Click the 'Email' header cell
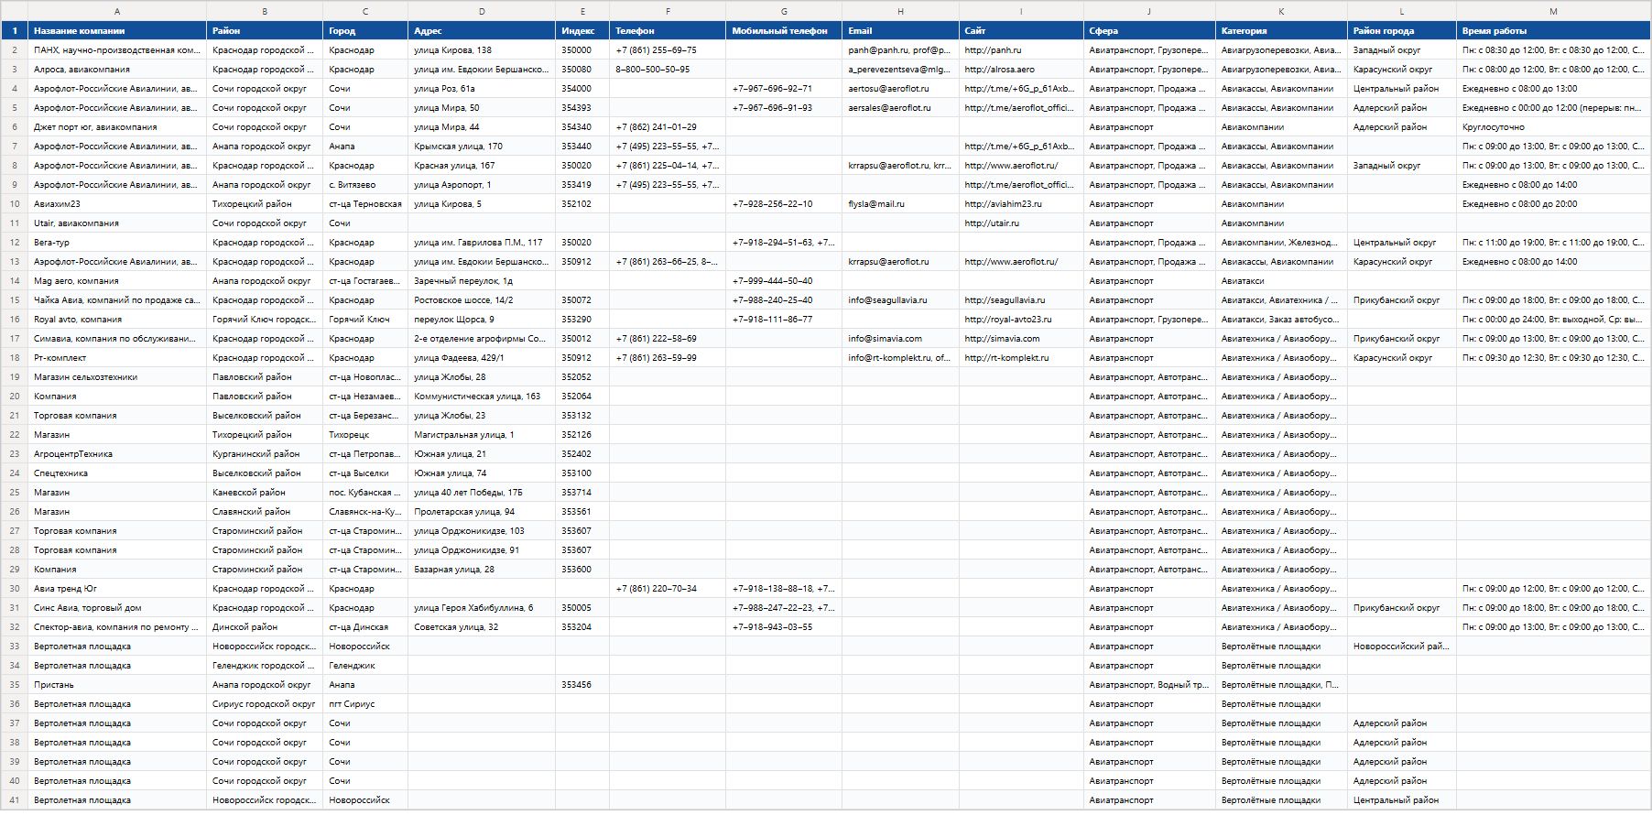Screen dimensions: 1652x826 click(900, 30)
